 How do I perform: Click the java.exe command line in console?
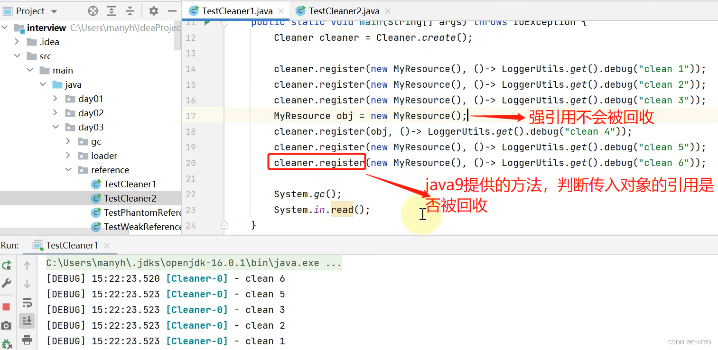[194, 263]
